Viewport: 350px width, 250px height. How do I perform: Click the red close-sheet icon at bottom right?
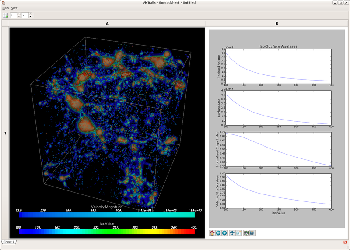pyautogui.click(x=345, y=242)
